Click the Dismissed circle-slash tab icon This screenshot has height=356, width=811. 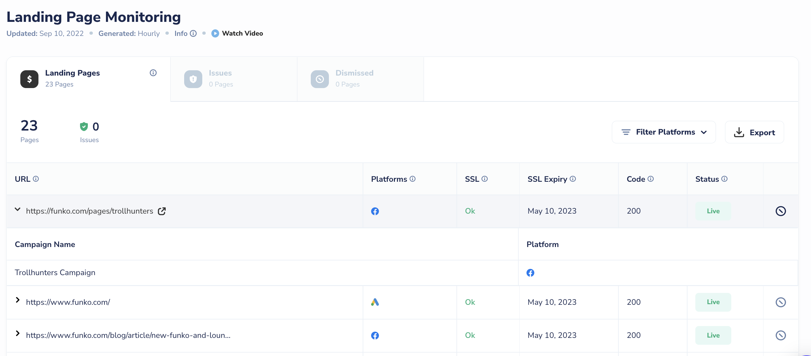pyautogui.click(x=320, y=79)
